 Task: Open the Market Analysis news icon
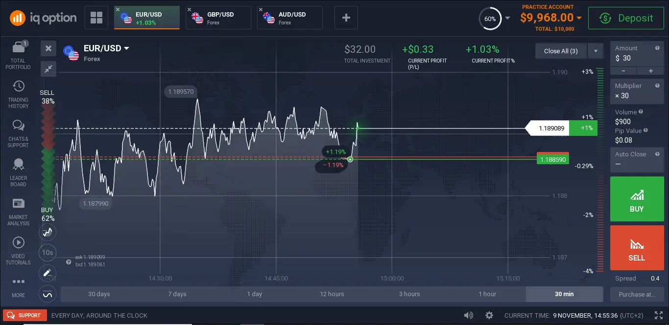point(19,203)
